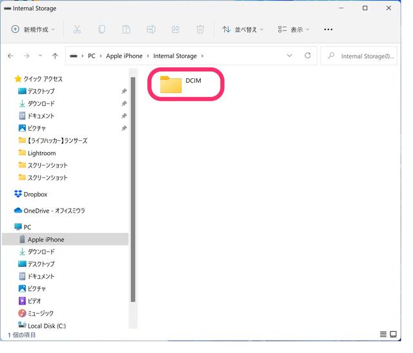Open the 表示 view dropdown
Screen dimensions: 413x353
point(294,29)
